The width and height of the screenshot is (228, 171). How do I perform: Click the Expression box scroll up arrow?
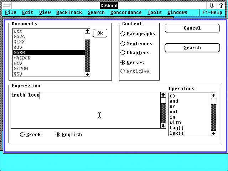point(163,95)
